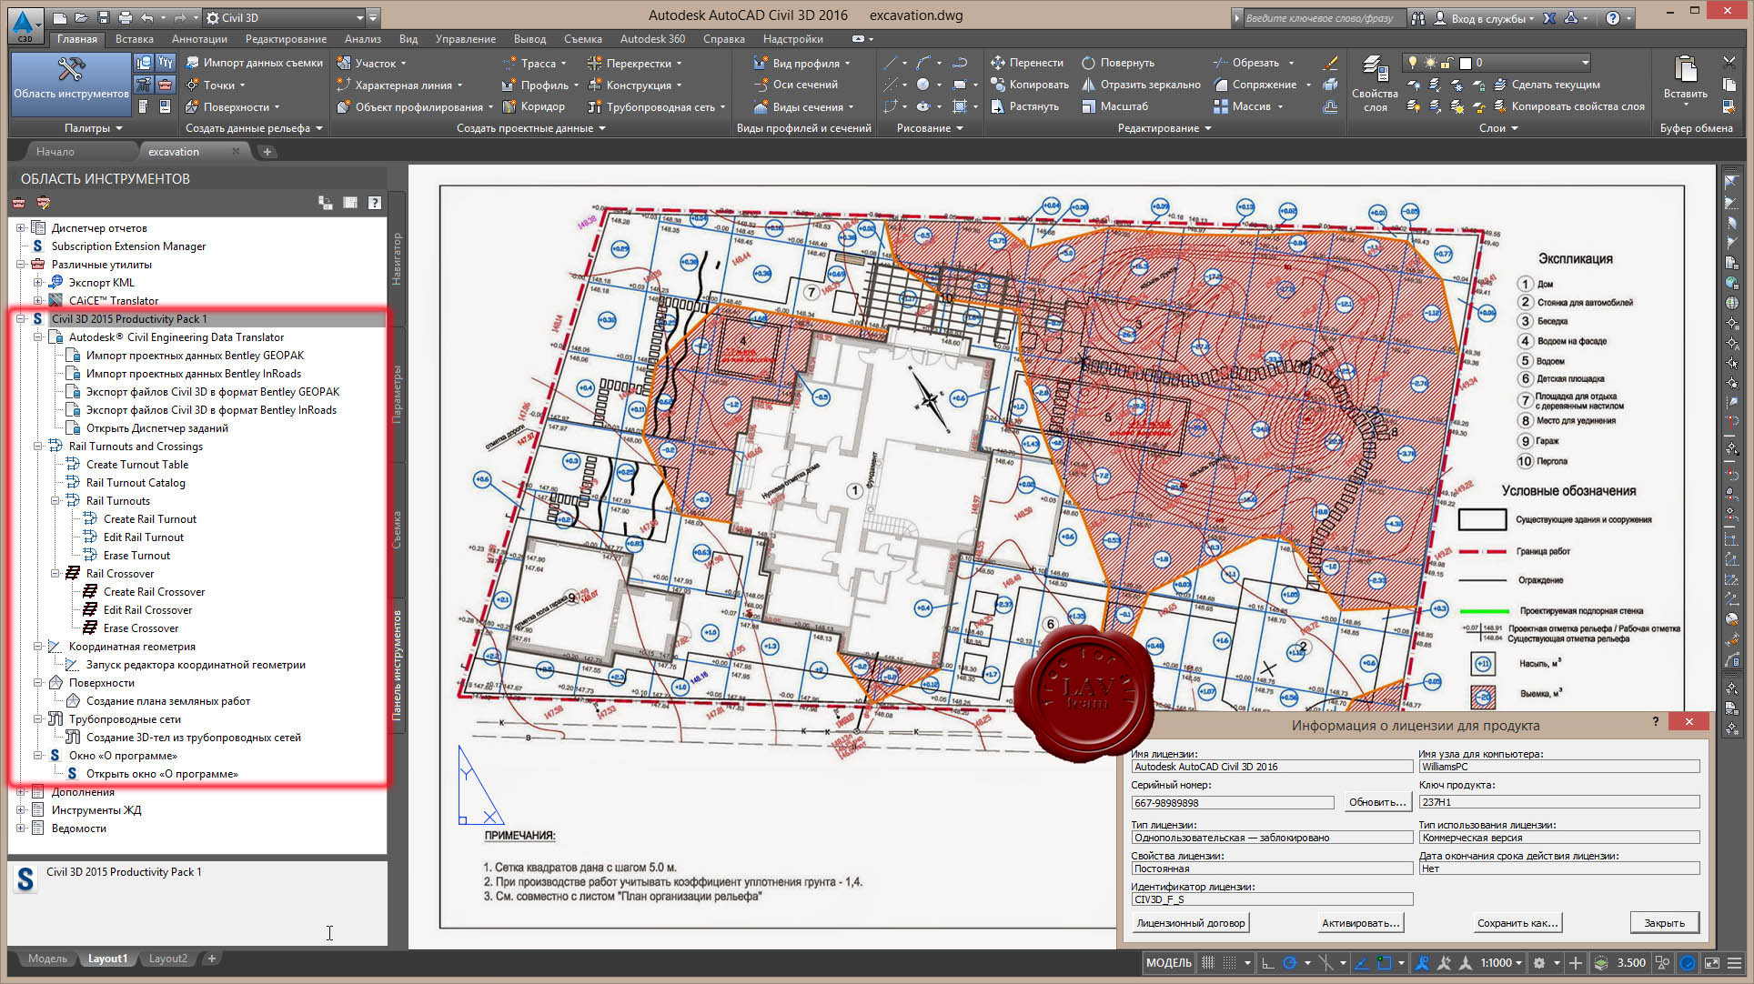Click the Print icon in quick access toolbar
Screen dimensions: 1754x984
126,17
